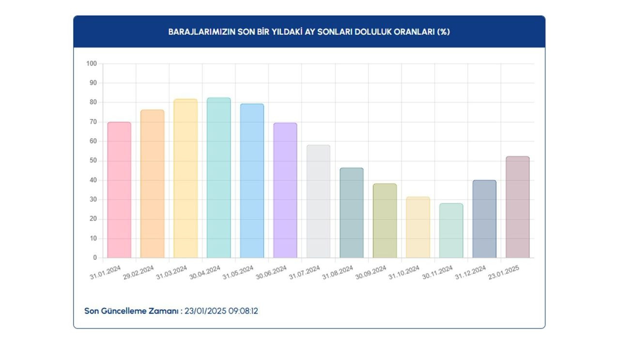The height and width of the screenshot is (349, 620).
Task: Click the y-axis value 30
Action: (93, 199)
